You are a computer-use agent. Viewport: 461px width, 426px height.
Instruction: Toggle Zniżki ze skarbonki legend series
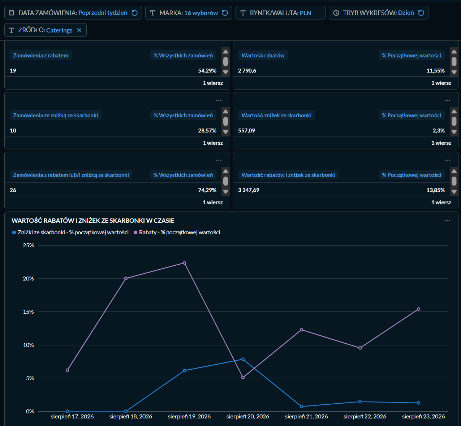[x=70, y=232]
